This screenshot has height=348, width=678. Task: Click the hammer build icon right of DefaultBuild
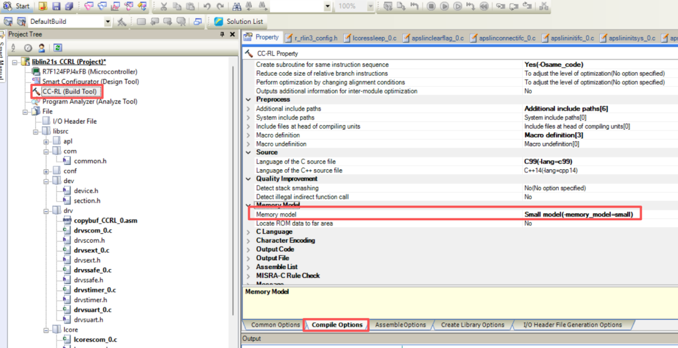click(122, 21)
